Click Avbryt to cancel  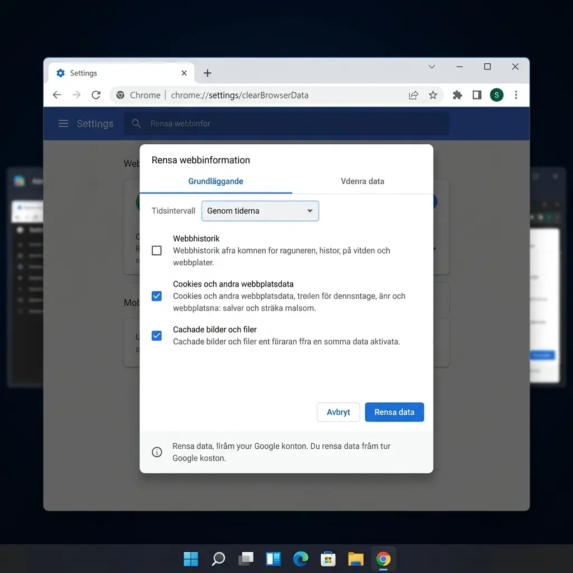tap(339, 412)
